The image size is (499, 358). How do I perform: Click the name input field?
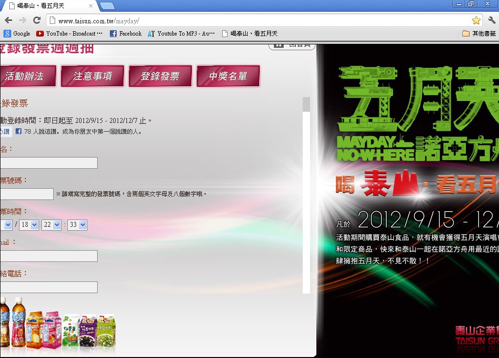pos(49,163)
